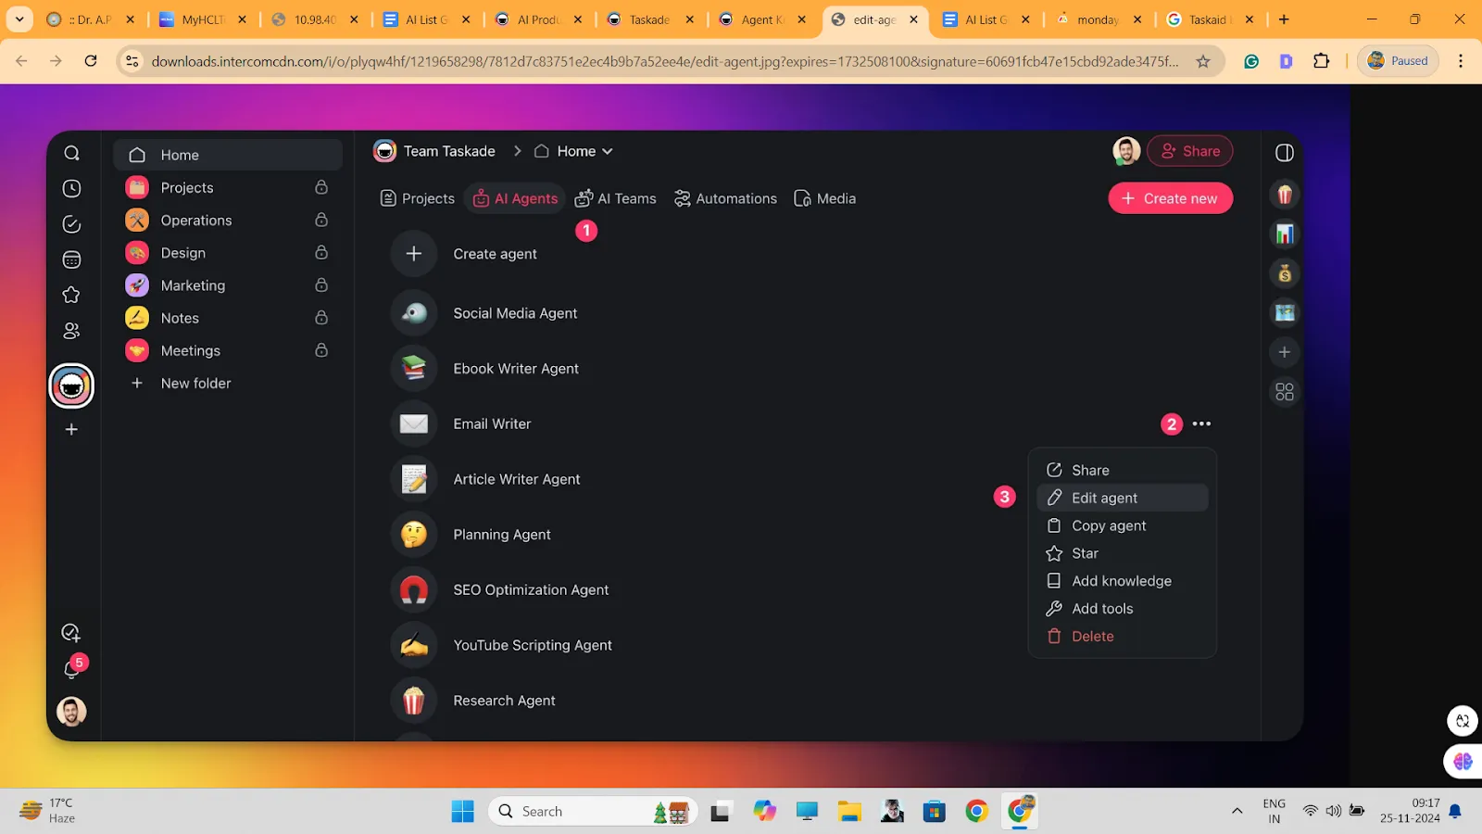1482x834 pixels.
Task: Open the Windows Start menu
Action: coord(463,812)
